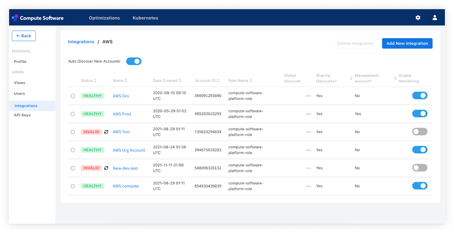454x233 pixels.
Task: Disable monitoring for AWS Dev account
Action: pyautogui.click(x=420, y=96)
